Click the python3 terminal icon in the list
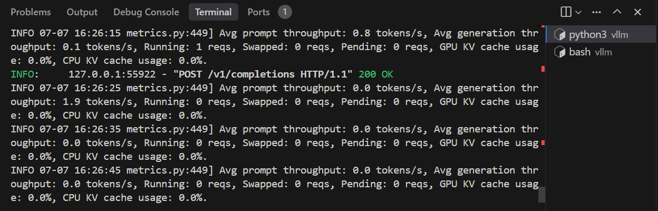The height and width of the screenshot is (211, 658). coord(560,35)
